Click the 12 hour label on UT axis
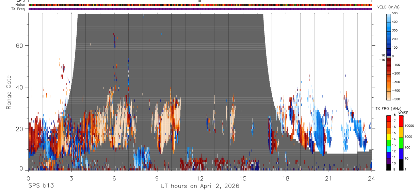This screenshot has height=193, width=418. [200, 178]
